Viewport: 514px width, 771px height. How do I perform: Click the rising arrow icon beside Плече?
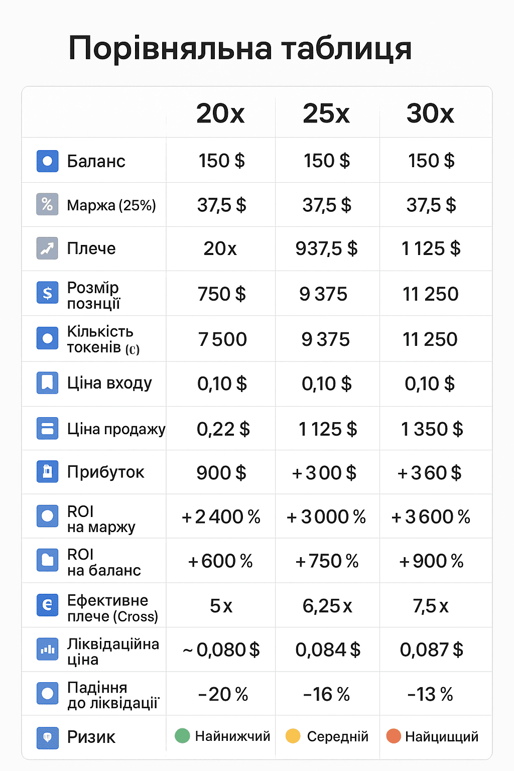tap(47, 248)
